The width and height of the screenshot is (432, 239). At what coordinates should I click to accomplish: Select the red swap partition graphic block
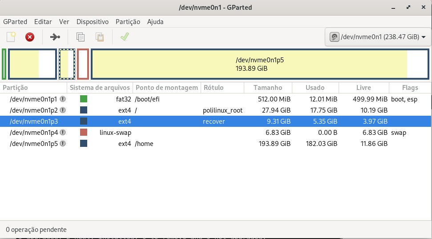(83, 64)
